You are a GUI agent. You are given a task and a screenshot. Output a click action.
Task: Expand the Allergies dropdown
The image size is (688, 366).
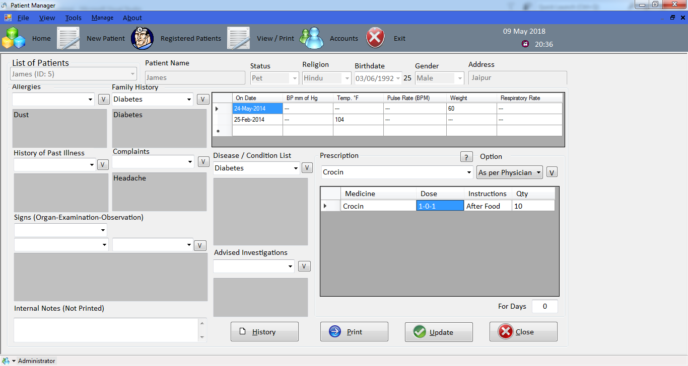(x=90, y=100)
